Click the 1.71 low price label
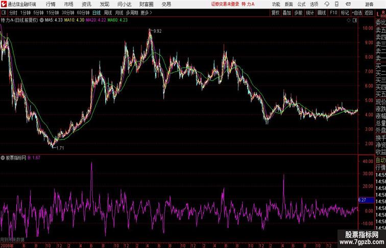This screenshot has width=386, height=248. point(60,148)
